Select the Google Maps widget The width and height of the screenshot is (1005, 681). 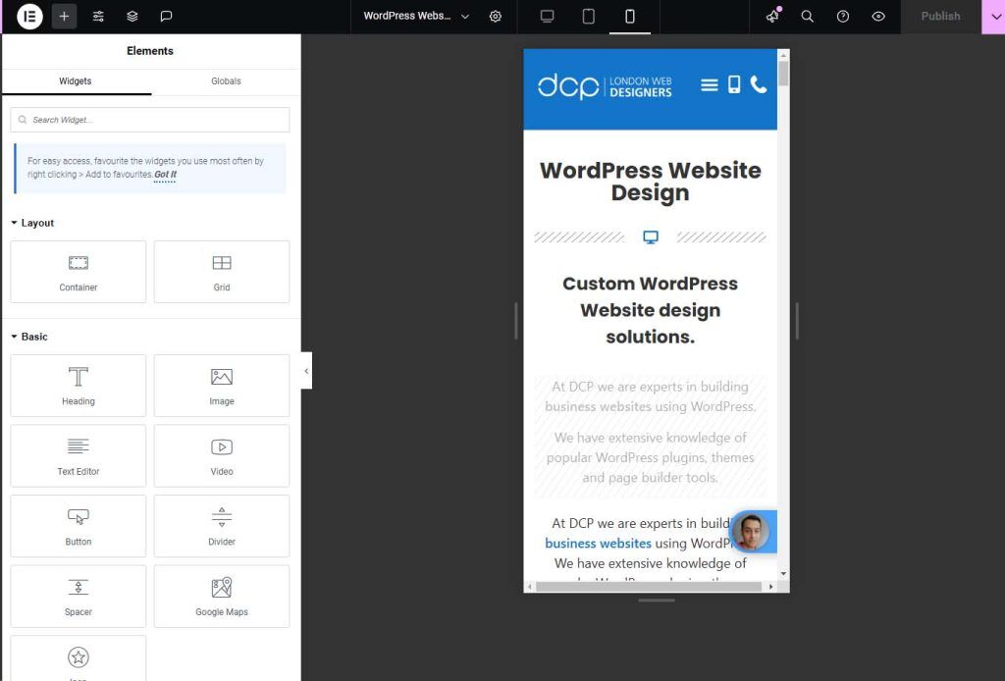point(222,597)
